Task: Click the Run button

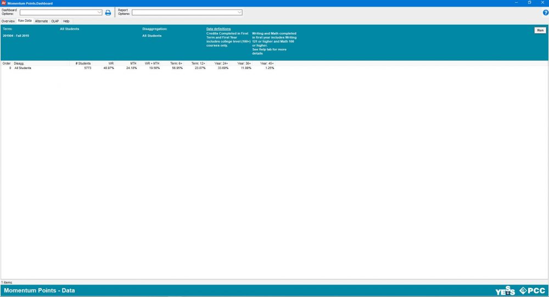Action: (x=540, y=30)
